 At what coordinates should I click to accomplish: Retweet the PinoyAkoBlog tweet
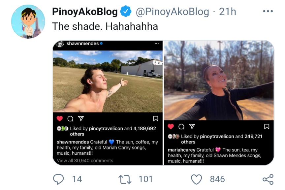click(125, 179)
